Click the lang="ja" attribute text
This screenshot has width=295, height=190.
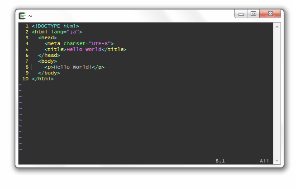point(65,32)
